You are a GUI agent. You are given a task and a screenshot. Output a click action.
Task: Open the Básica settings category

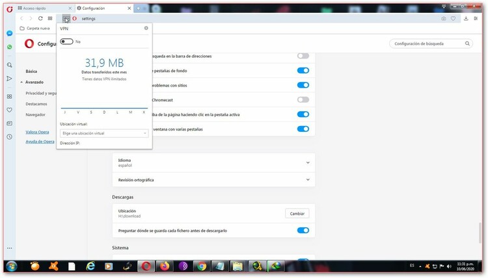[31, 71]
